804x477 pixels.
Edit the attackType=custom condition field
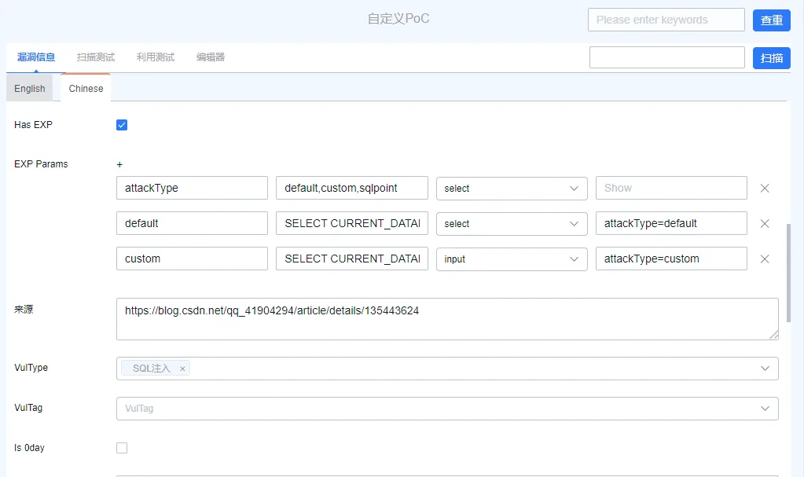click(x=671, y=259)
